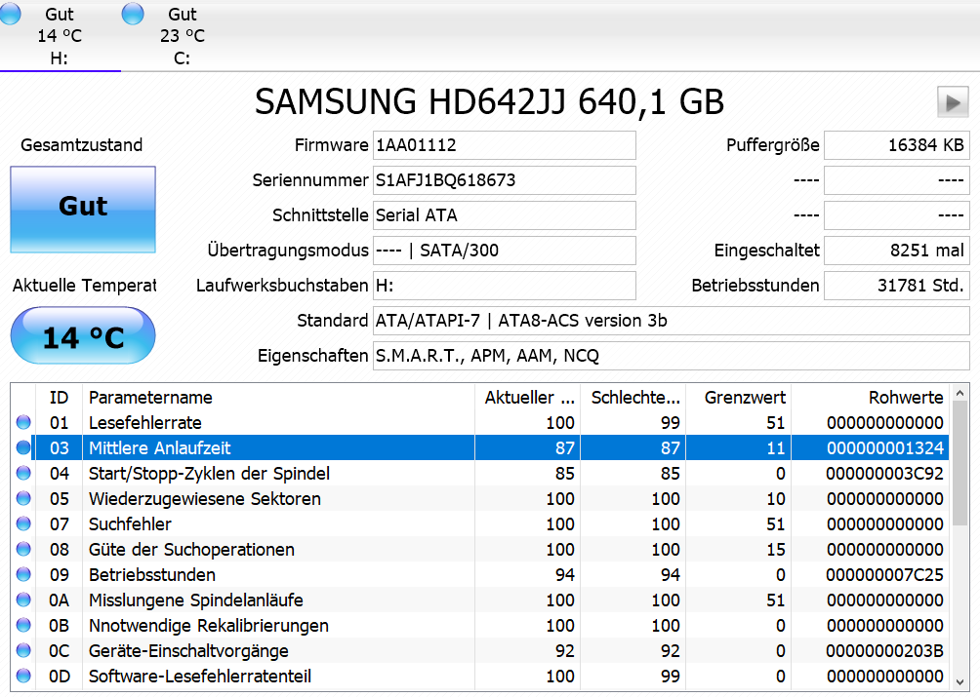Click the Gut health status button

point(83,209)
